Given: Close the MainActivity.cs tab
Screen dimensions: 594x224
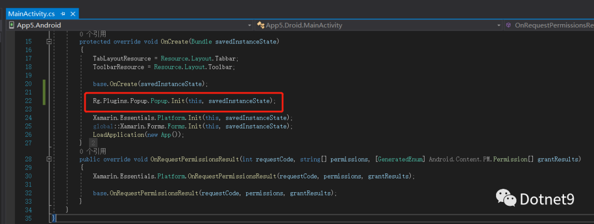Looking at the screenshot, I should click(73, 14).
